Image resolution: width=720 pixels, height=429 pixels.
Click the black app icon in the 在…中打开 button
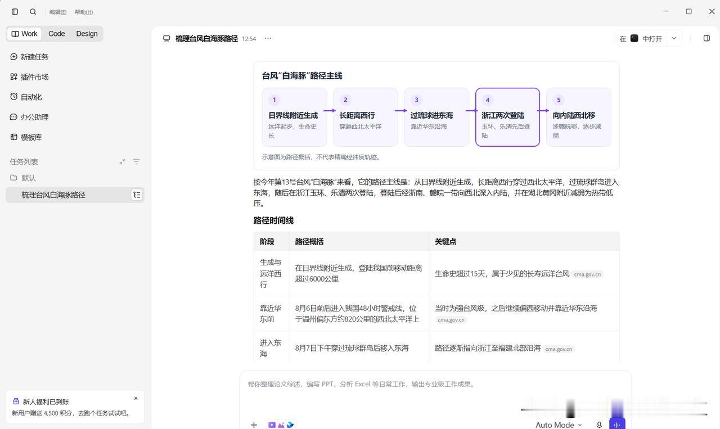(634, 38)
